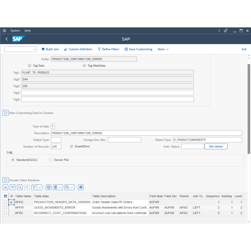
Task: Click Define Filters toolbar button
Action: tap(108, 49)
